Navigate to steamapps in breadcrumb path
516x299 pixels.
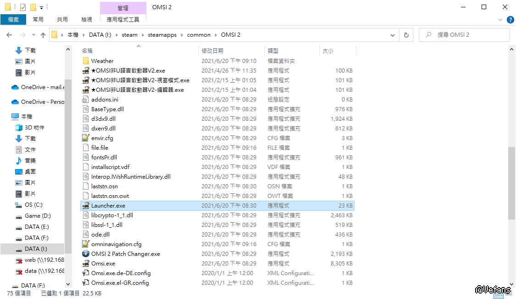pyautogui.click(x=162, y=35)
